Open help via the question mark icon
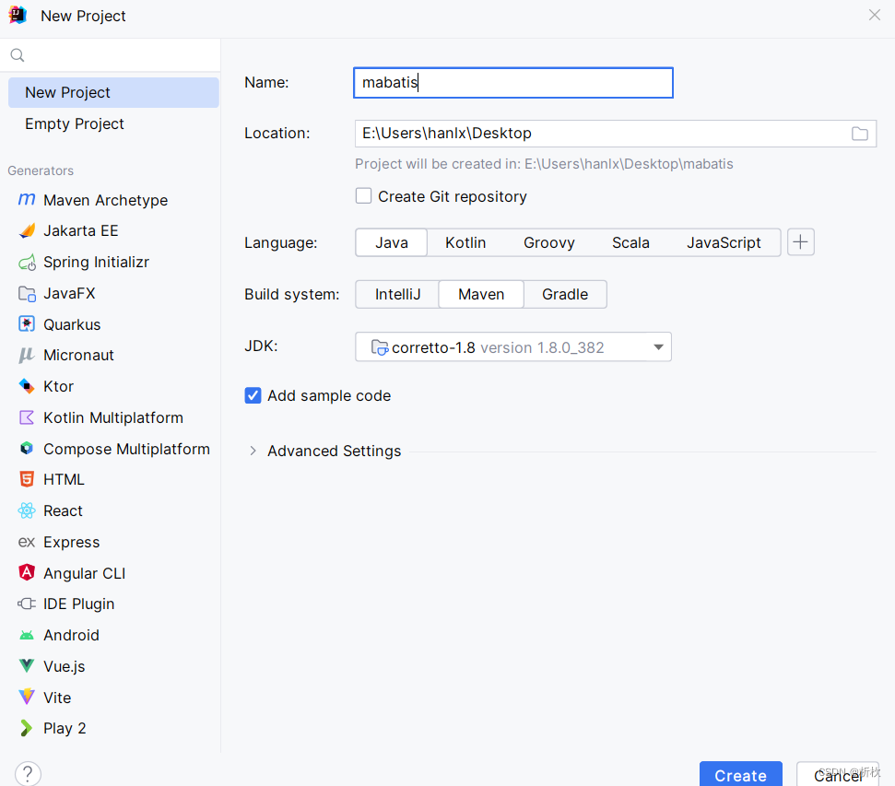895x786 pixels. (x=28, y=774)
